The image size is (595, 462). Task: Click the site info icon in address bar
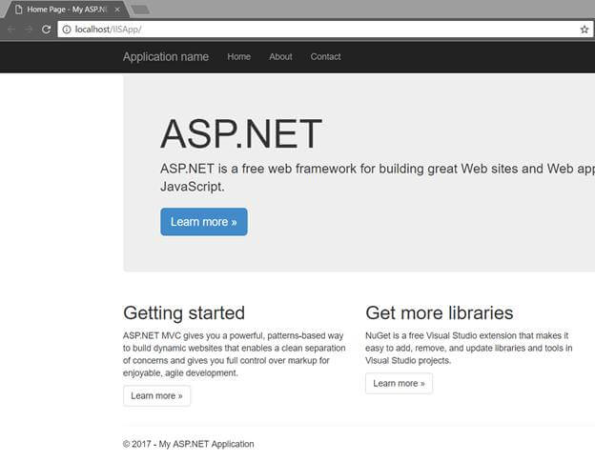point(67,30)
